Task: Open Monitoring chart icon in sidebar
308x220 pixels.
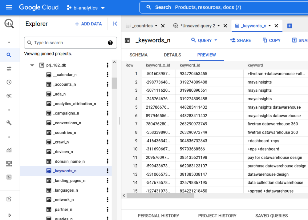Action: tap(9, 150)
